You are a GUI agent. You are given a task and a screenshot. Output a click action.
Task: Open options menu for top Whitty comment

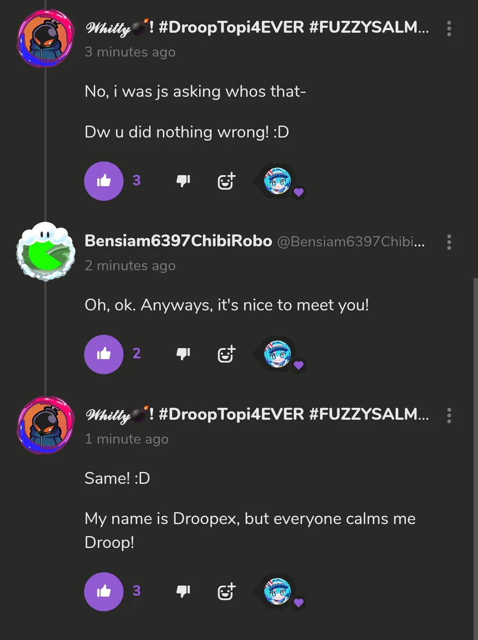click(x=449, y=28)
